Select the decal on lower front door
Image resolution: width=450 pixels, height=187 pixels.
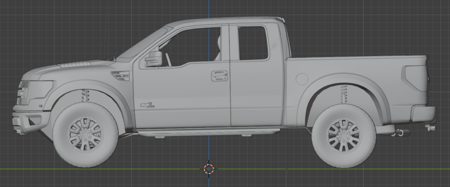coord(147,105)
